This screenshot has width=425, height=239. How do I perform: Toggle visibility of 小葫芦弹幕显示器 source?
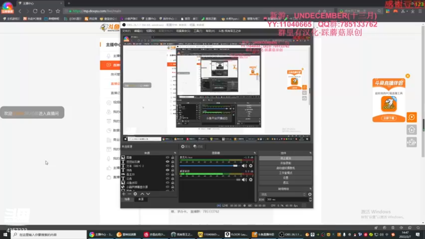(167, 187)
